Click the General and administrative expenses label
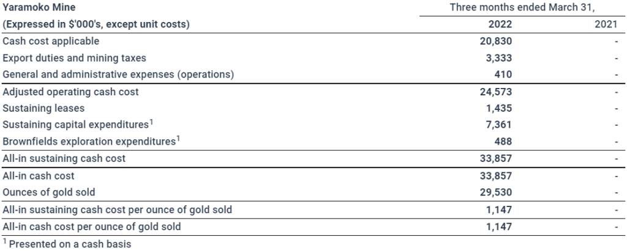The image size is (627, 251). 118,75
